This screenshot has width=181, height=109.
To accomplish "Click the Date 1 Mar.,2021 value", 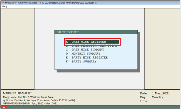I will click(161, 93).
